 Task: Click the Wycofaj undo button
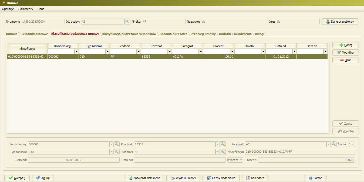(x=346, y=131)
